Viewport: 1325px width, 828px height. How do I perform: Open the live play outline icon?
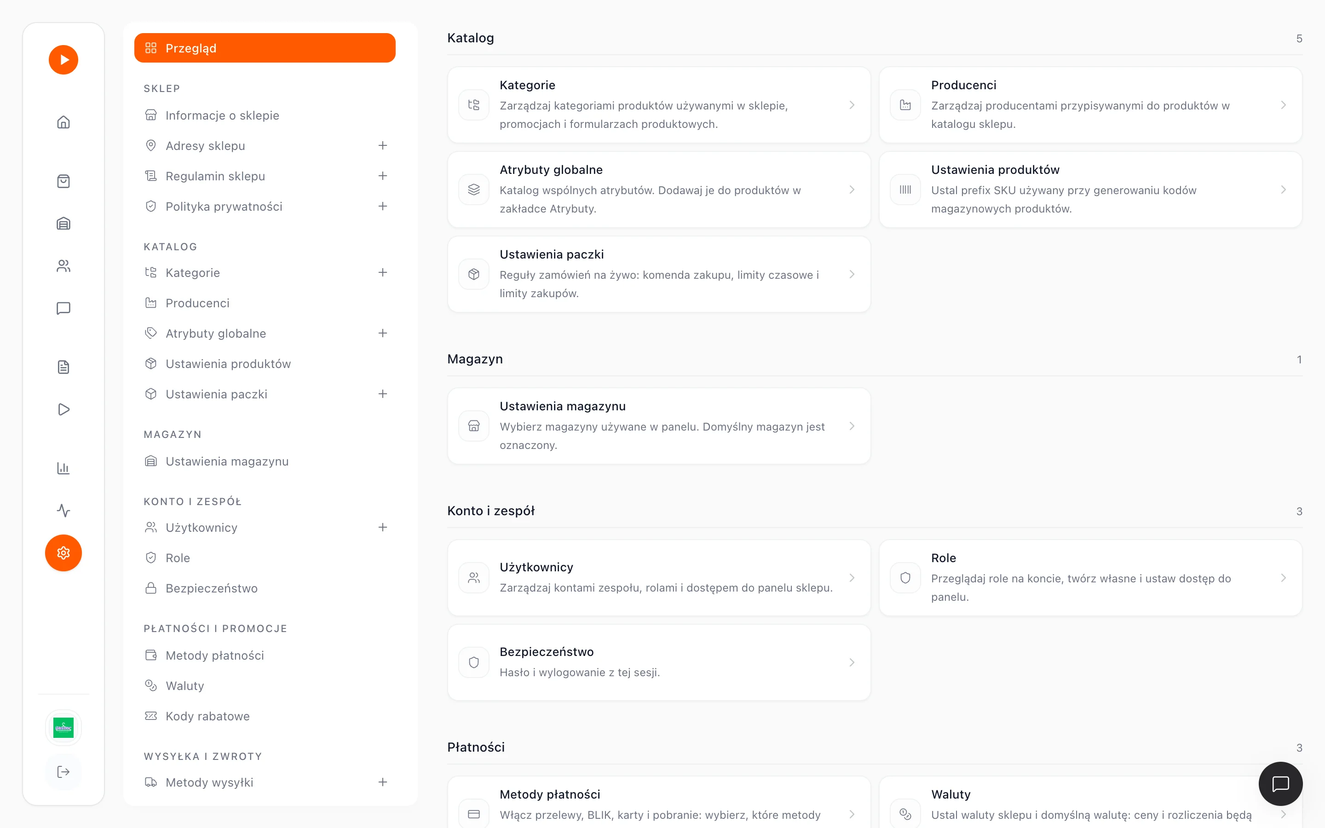(x=63, y=409)
